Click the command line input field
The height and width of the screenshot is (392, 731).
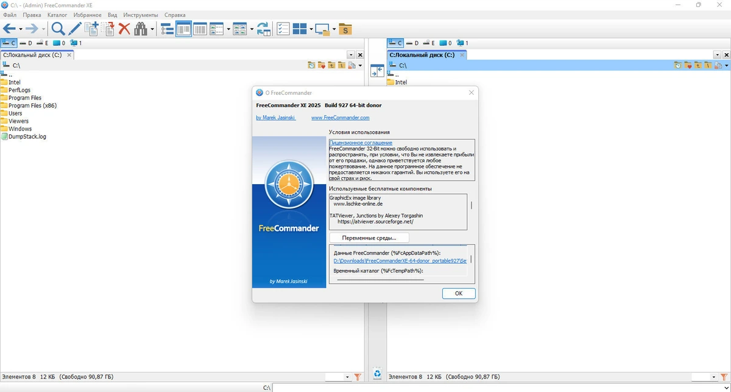point(501,387)
